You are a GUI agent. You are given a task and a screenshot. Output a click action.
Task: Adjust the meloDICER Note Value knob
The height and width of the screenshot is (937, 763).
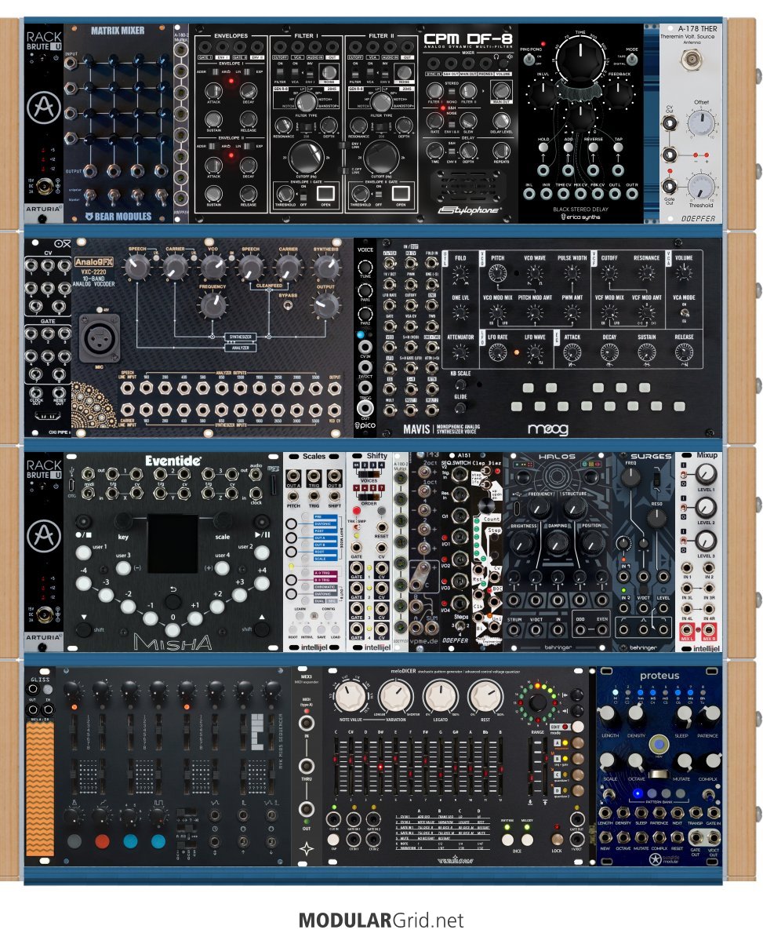coord(350,697)
